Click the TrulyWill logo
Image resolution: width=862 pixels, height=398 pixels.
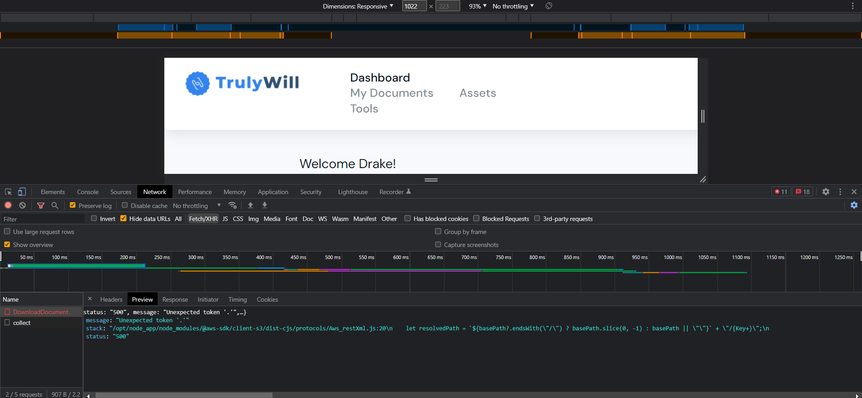point(242,83)
